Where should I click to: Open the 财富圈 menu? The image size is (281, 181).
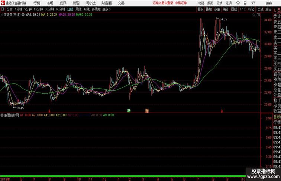(x=107, y=3)
